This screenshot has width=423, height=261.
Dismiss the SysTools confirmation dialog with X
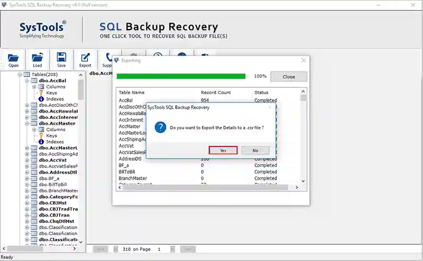coord(270,107)
